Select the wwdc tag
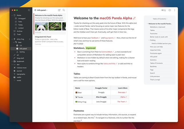Viewport: 184px width, 129px height. click(x=19, y=80)
